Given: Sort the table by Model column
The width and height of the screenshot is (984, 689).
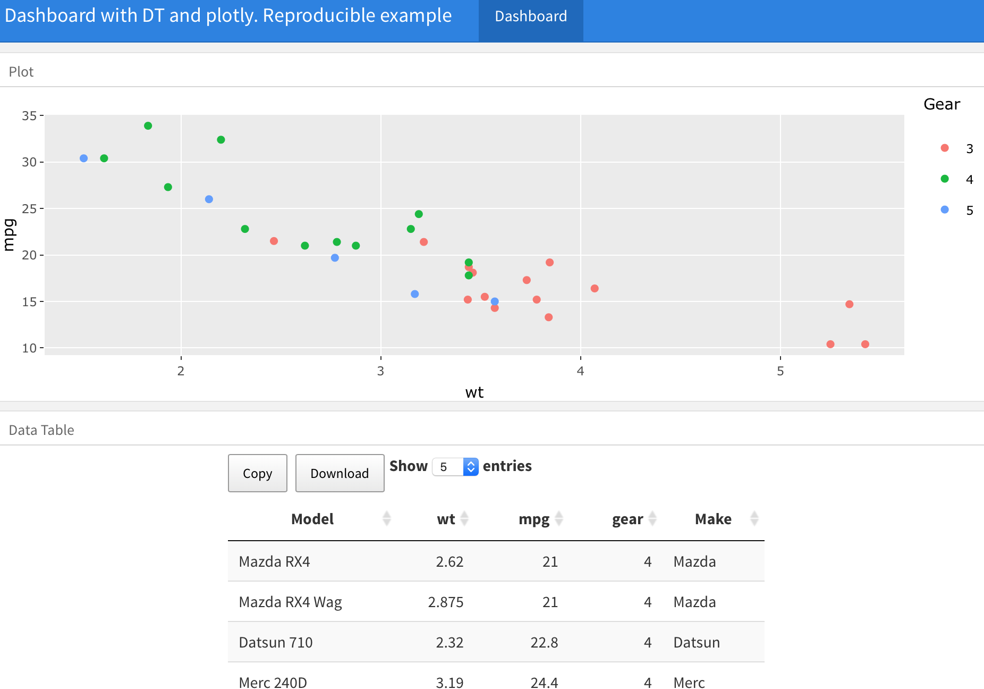Looking at the screenshot, I should click(x=312, y=519).
